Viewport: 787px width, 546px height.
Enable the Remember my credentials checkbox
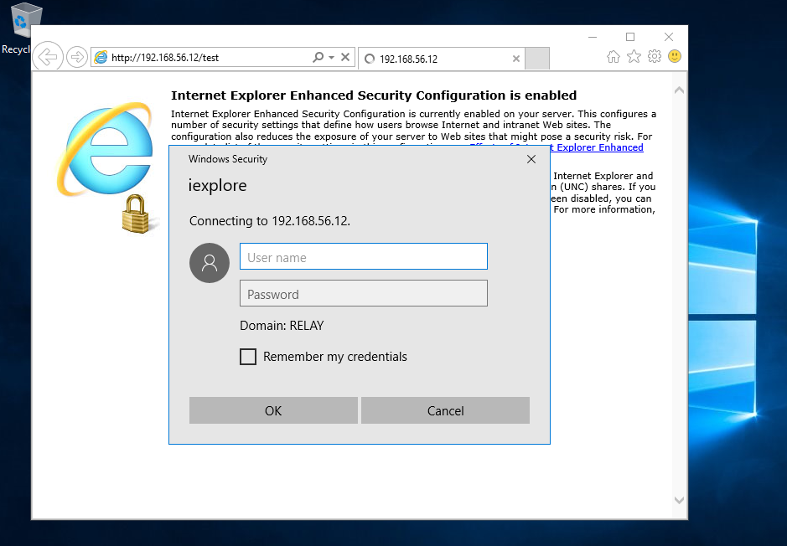click(248, 357)
